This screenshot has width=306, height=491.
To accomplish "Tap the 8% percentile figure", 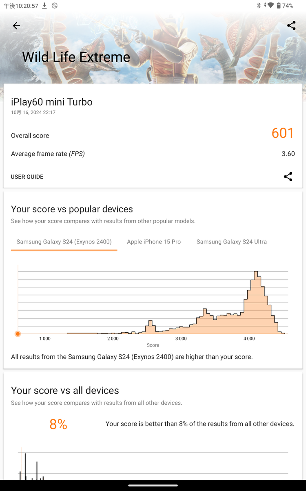I will click(x=58, y=425).
